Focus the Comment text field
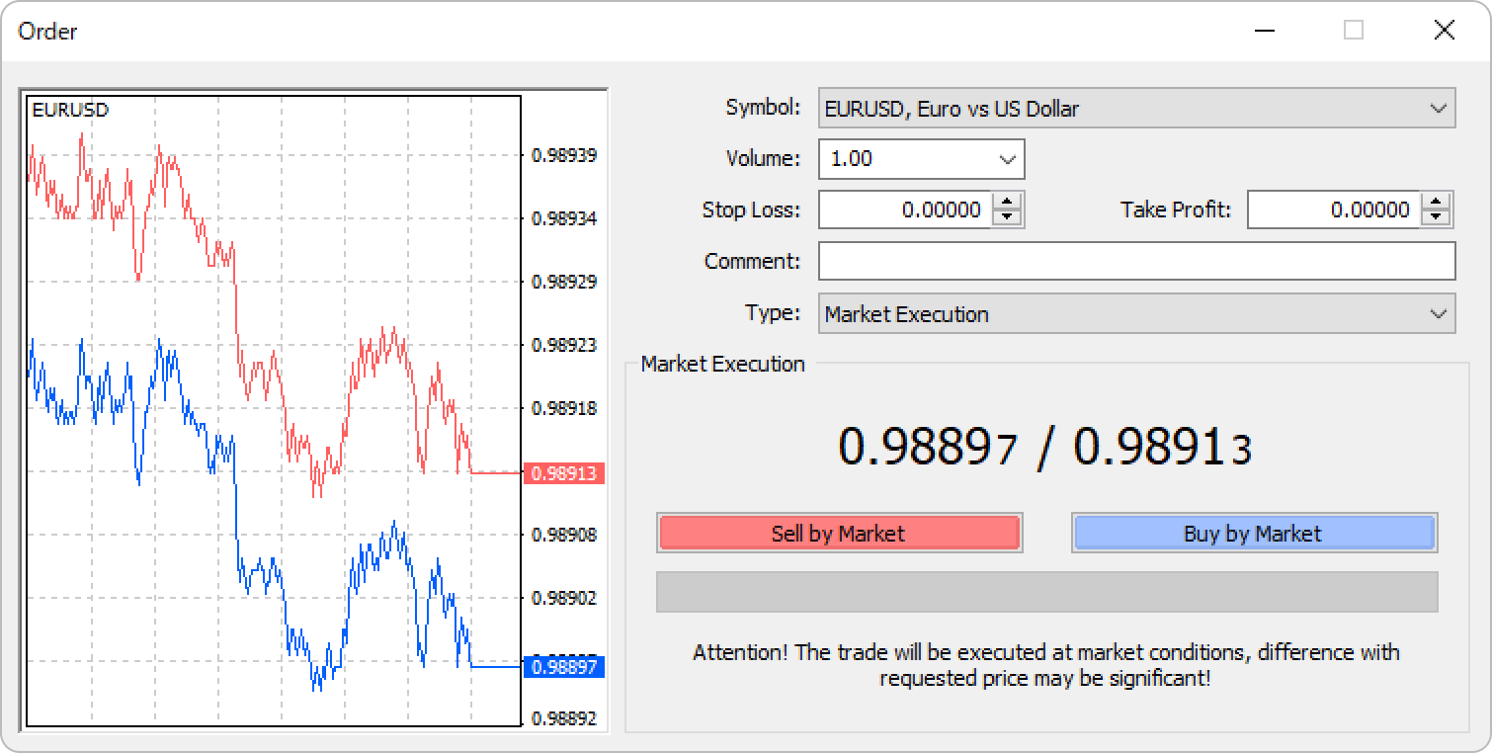 pyautogui.click(x=1136, y=262)
